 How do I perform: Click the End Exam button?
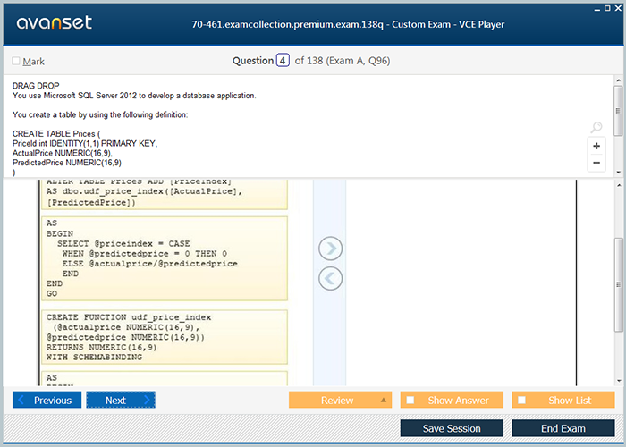point(563,428)
